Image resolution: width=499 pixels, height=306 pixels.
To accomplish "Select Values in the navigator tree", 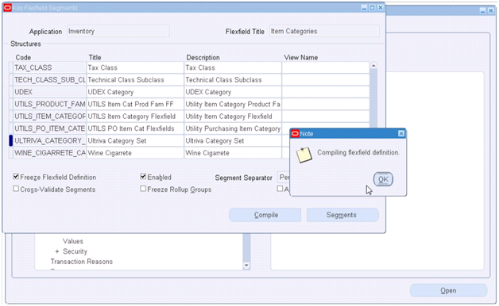I will coord(73,241).
